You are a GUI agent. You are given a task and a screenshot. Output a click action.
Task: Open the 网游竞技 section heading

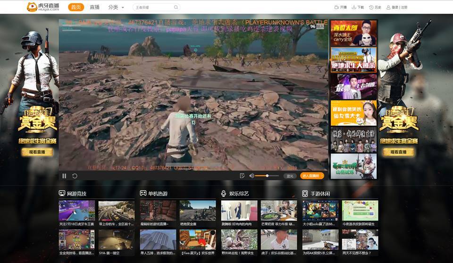(76, 194)
